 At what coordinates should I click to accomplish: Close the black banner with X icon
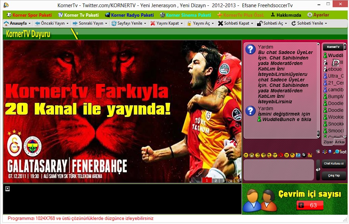(7, 189)
